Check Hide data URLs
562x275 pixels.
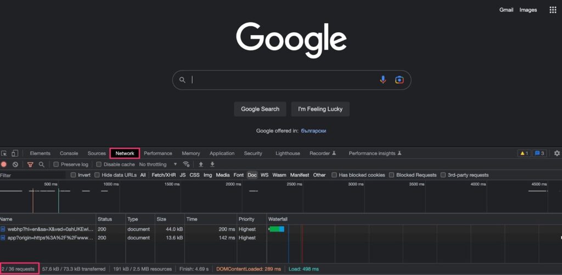[x=97, y=175]
